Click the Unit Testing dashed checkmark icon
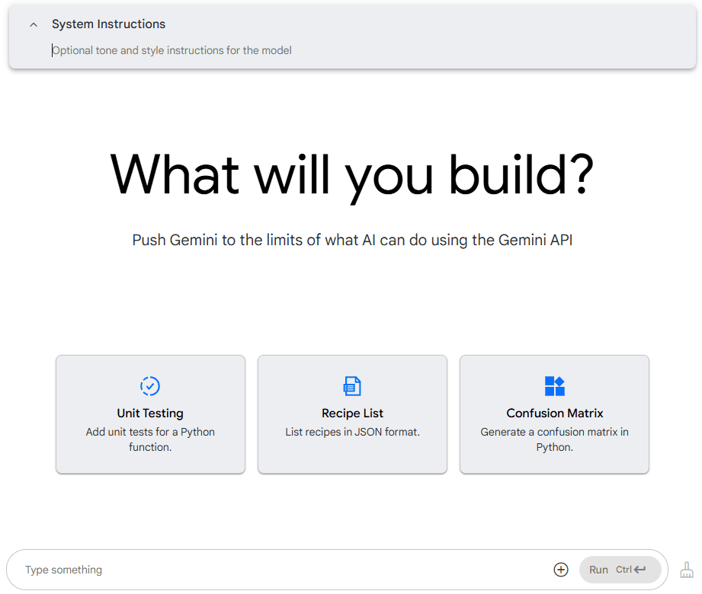This screenshot has width=702, height=594. 150,386
